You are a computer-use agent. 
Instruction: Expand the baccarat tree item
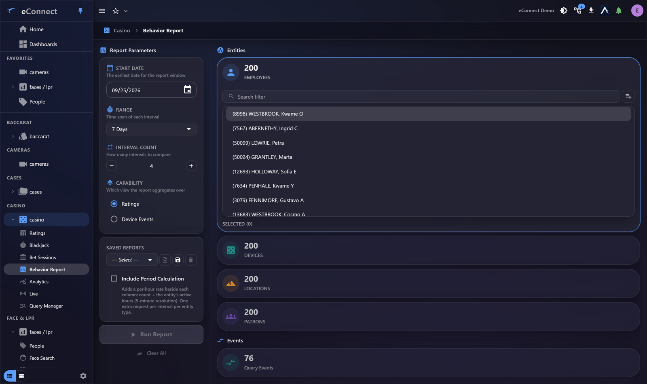pos(13,136)
